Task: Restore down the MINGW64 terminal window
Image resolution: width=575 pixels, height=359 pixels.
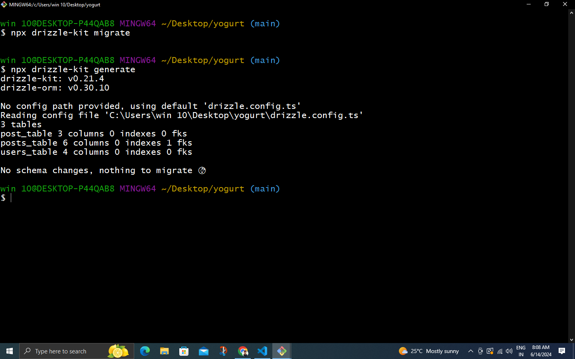Action: tap(547, 4)
